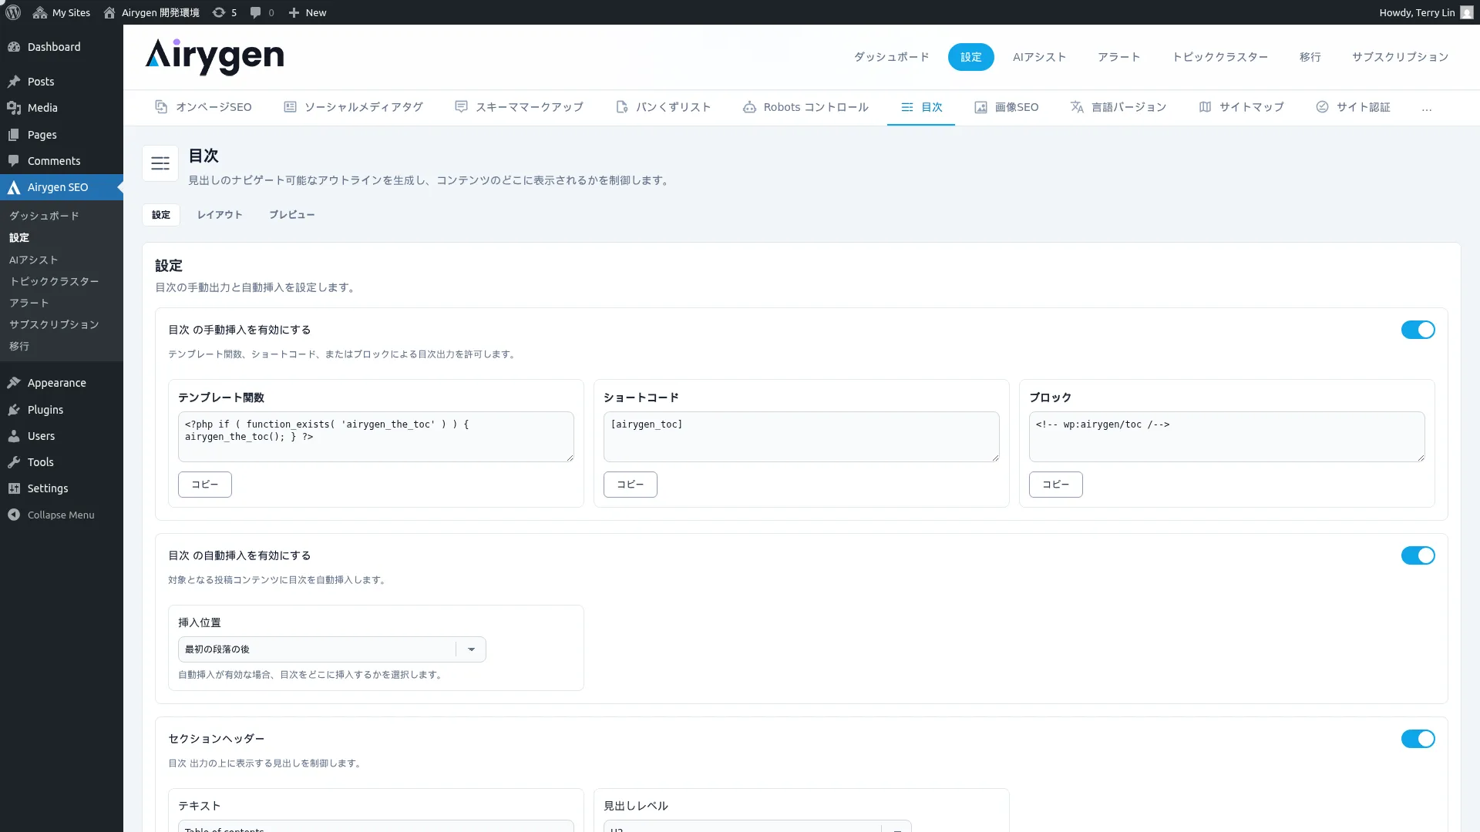The height and width of the screenshot is (832, 1480).
Task: Click the Appearance brush icon
Action: (x=14, y=383)
